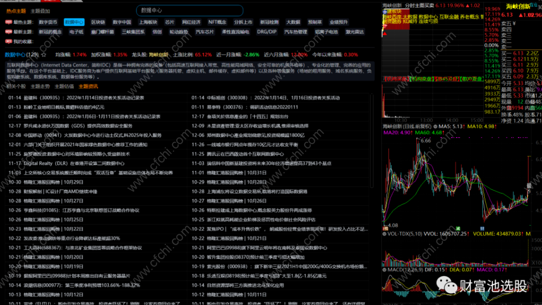
Task: Click into the 数据中心 search field
Action: click(x=190, y=10)
